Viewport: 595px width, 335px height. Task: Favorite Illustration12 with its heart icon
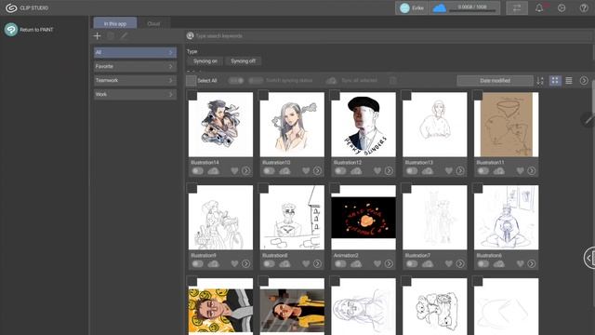point(377,171)
